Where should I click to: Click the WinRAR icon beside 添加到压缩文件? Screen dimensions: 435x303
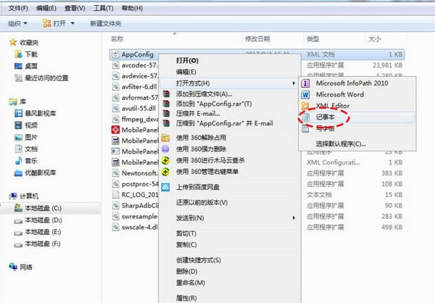tap(166, 94)
